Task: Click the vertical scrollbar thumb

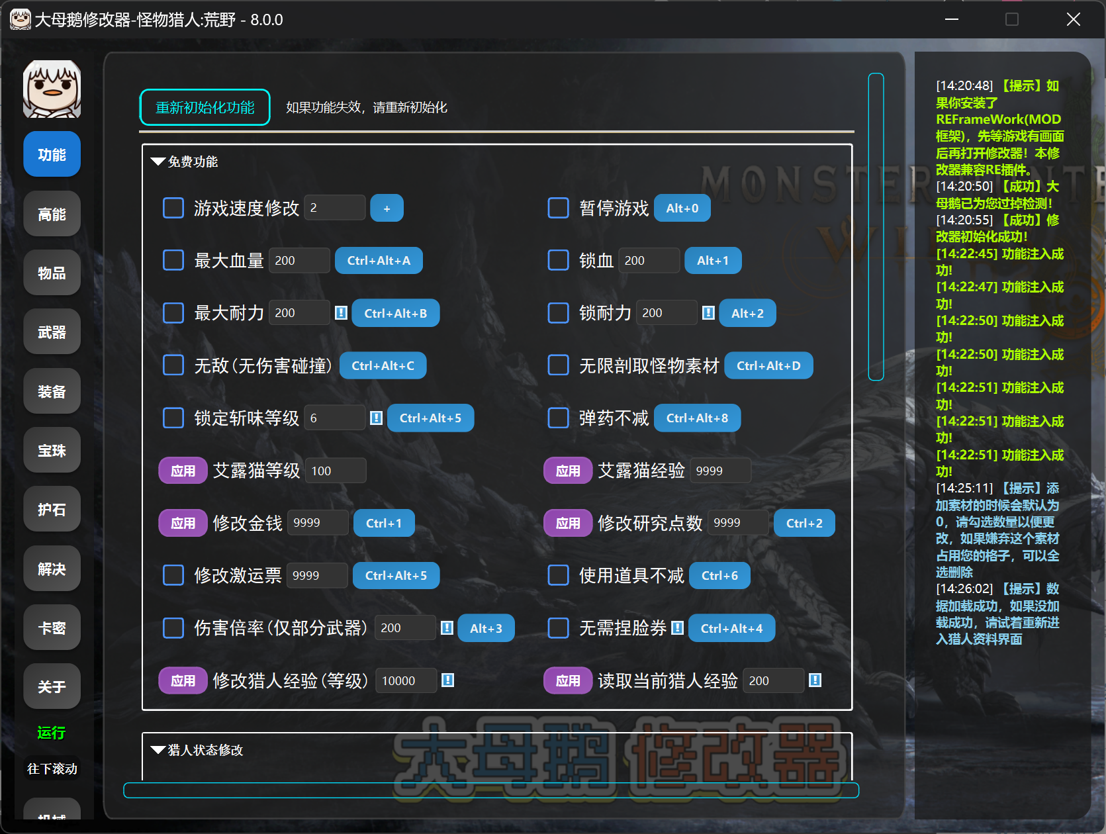Action: pyautogui.click(x=876, y=226)
